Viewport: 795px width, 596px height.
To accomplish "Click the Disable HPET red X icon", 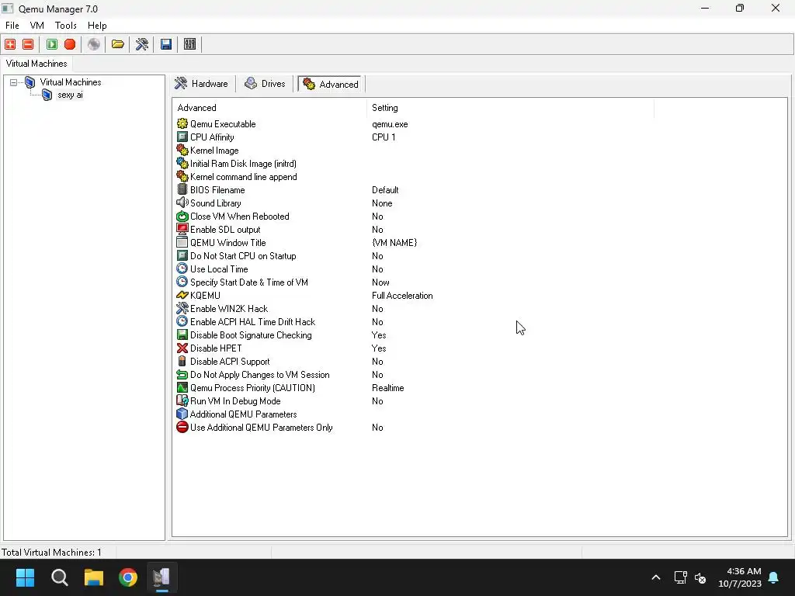I will tap(182, 348).
